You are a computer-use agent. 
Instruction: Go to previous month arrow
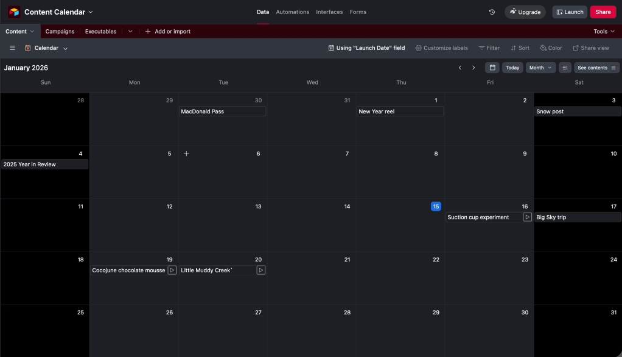pos(460,68)
